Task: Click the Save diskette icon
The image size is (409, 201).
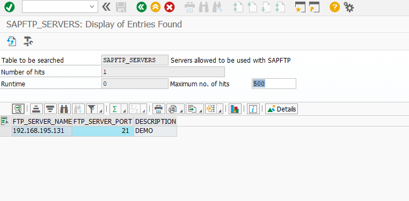Action: tap(121, 7)
